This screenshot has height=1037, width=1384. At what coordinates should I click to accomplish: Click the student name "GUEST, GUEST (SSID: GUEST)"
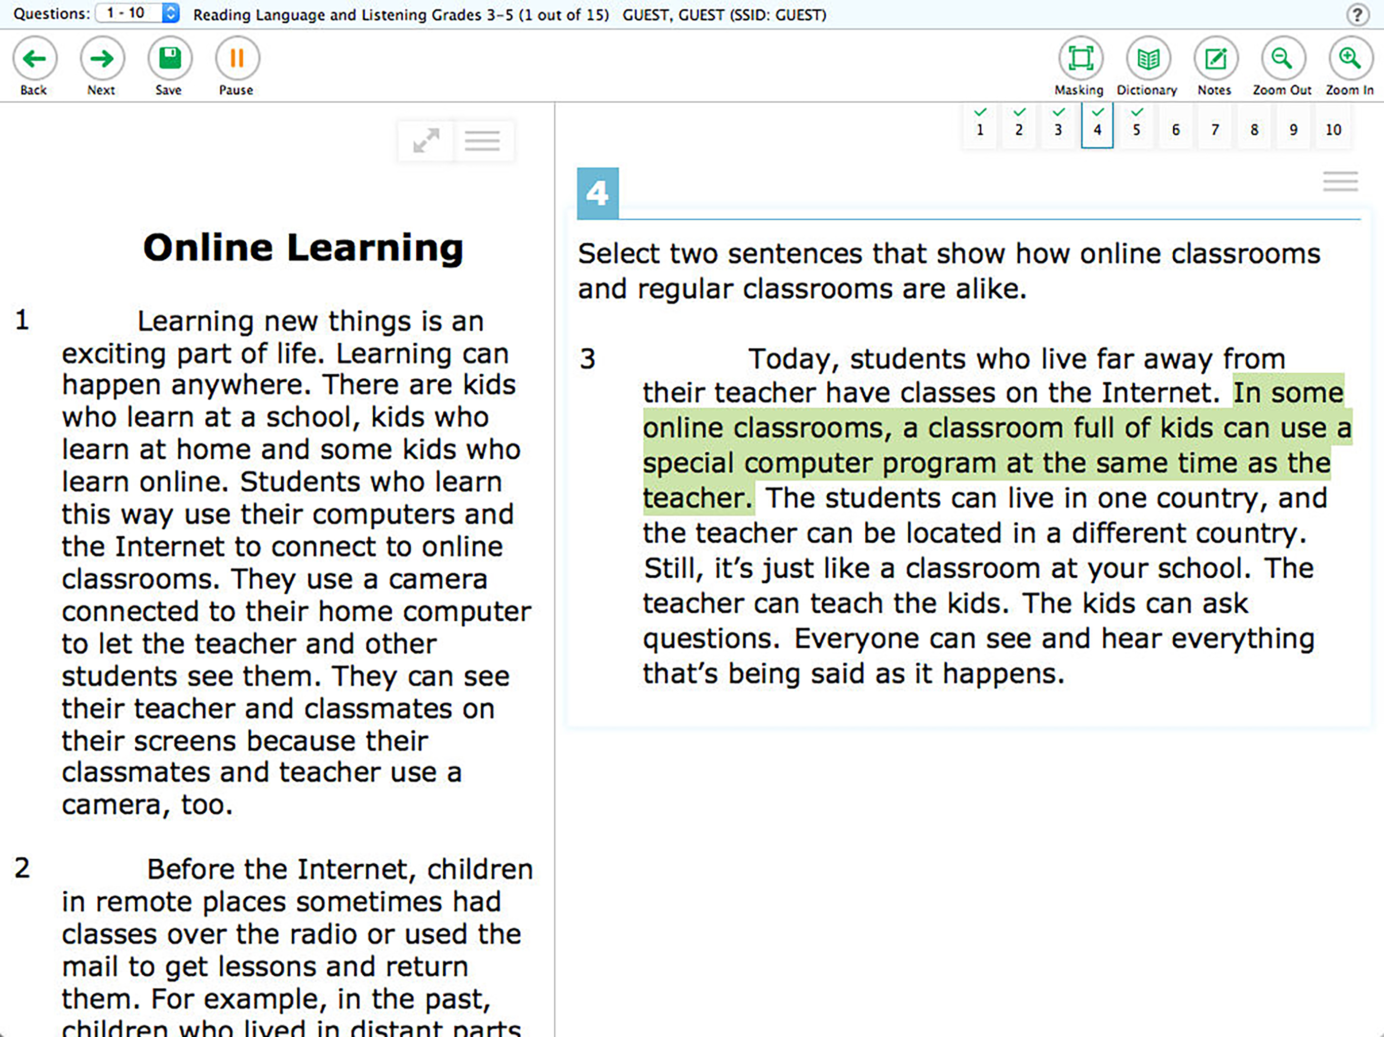(x=724, y=14)
